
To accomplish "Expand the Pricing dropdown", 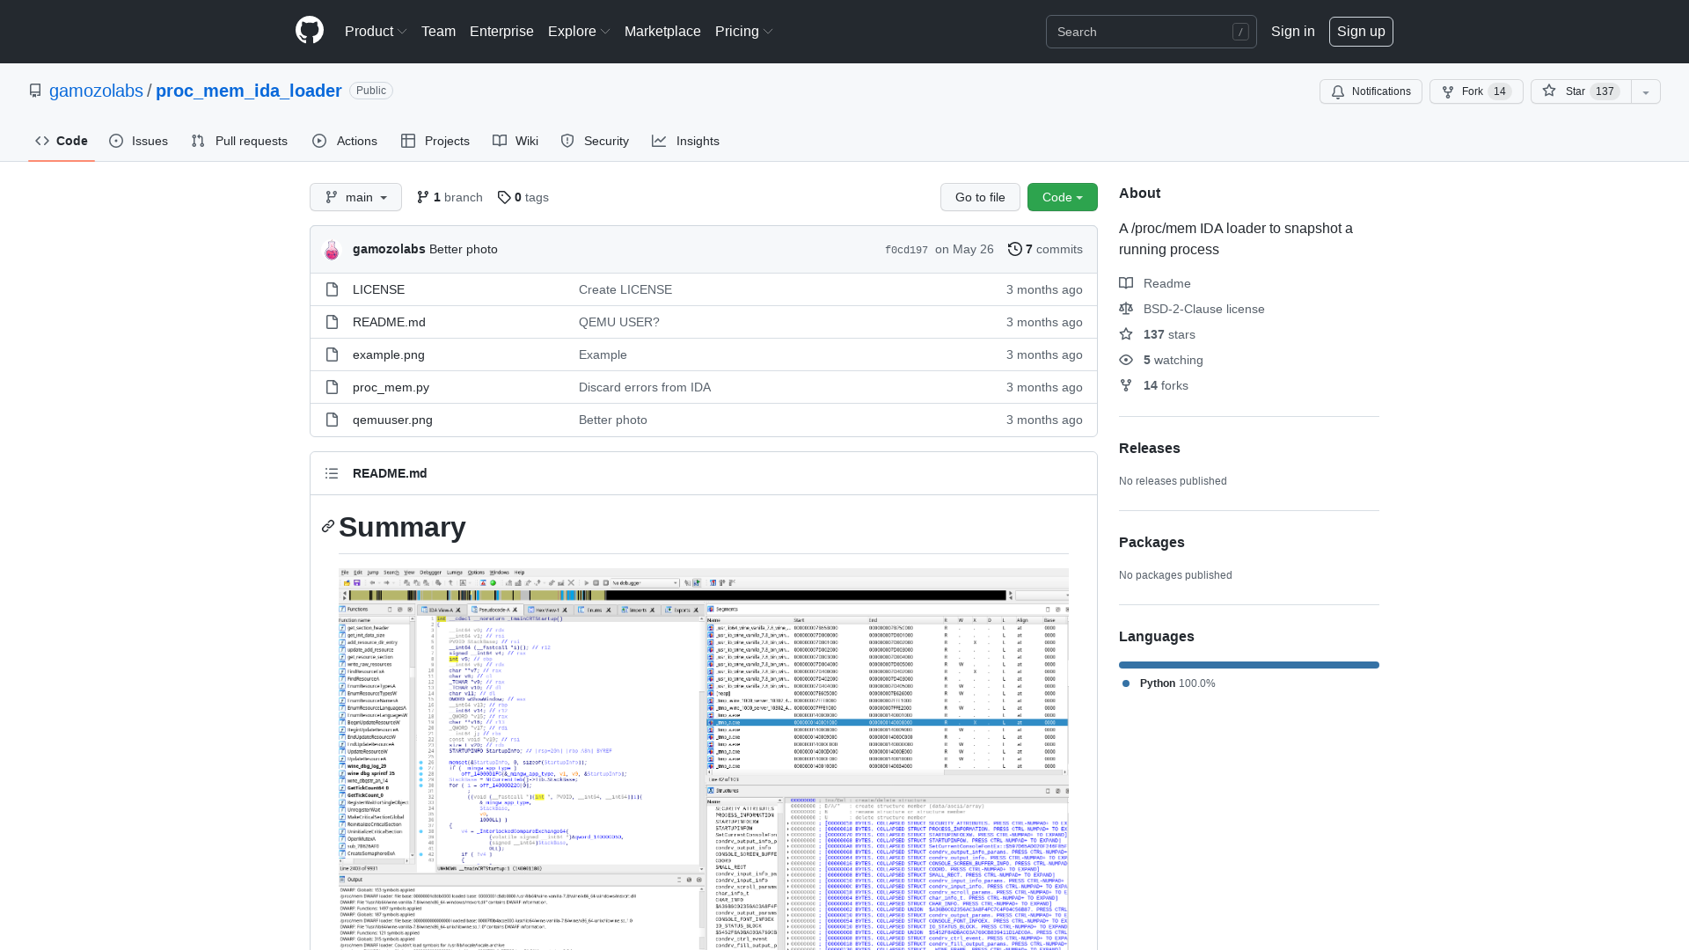I will (x=744, y=31).
